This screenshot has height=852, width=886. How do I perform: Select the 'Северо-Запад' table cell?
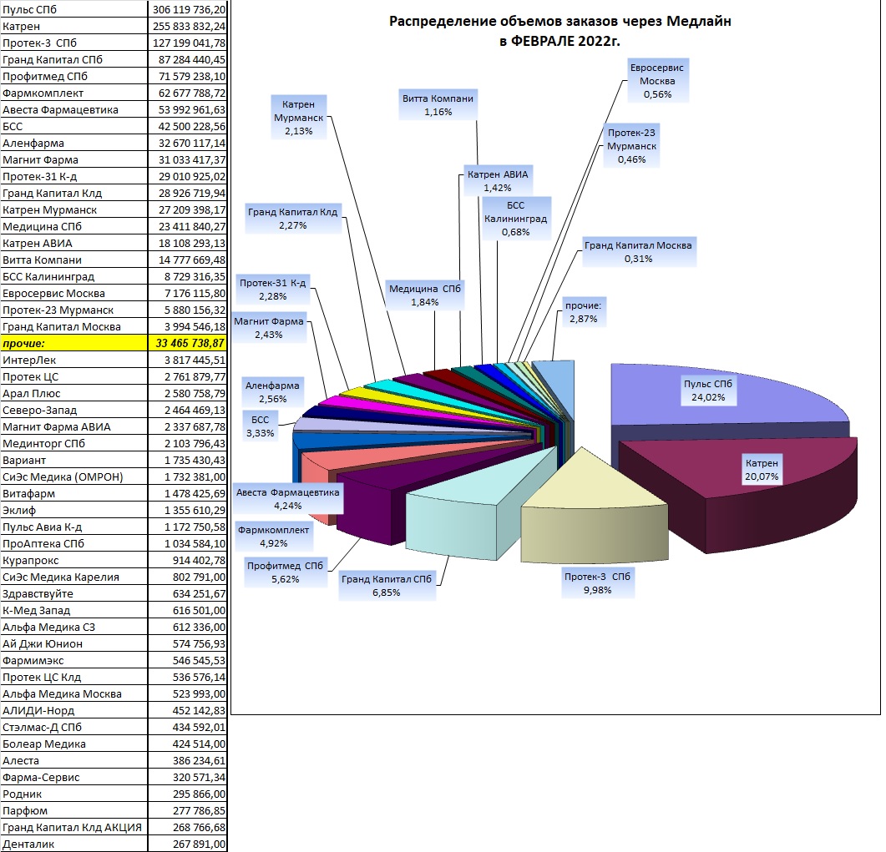(x=73, y=410)
